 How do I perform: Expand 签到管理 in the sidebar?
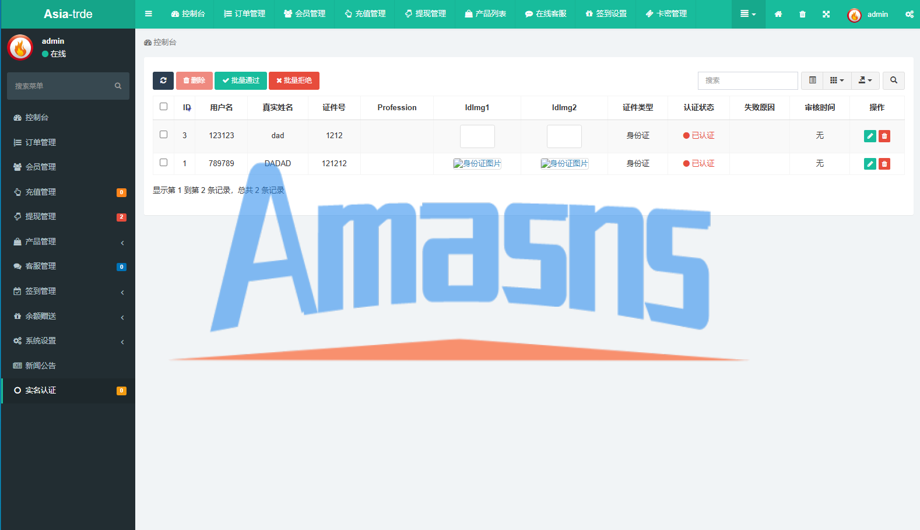68,291
